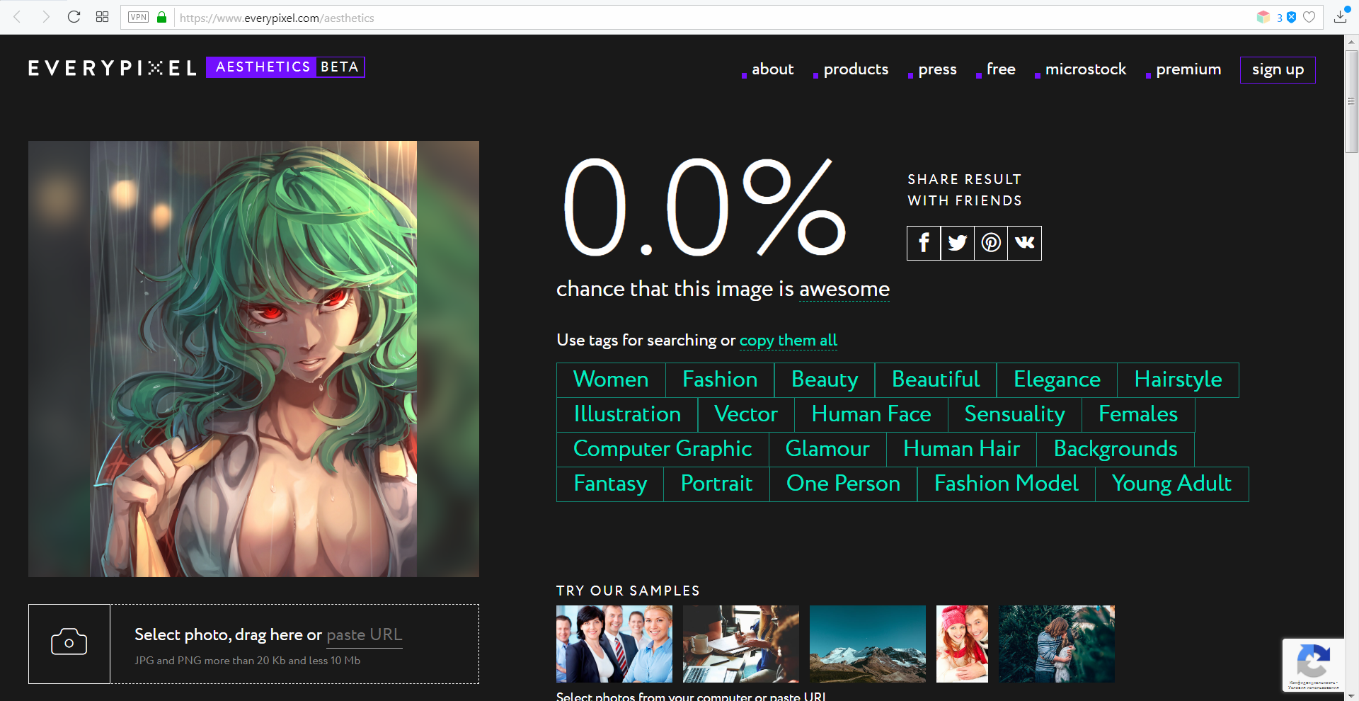1359x701 pixels.
Task: Select the Beauty tag
Action: pyautogui.click(x=825, y=380)
